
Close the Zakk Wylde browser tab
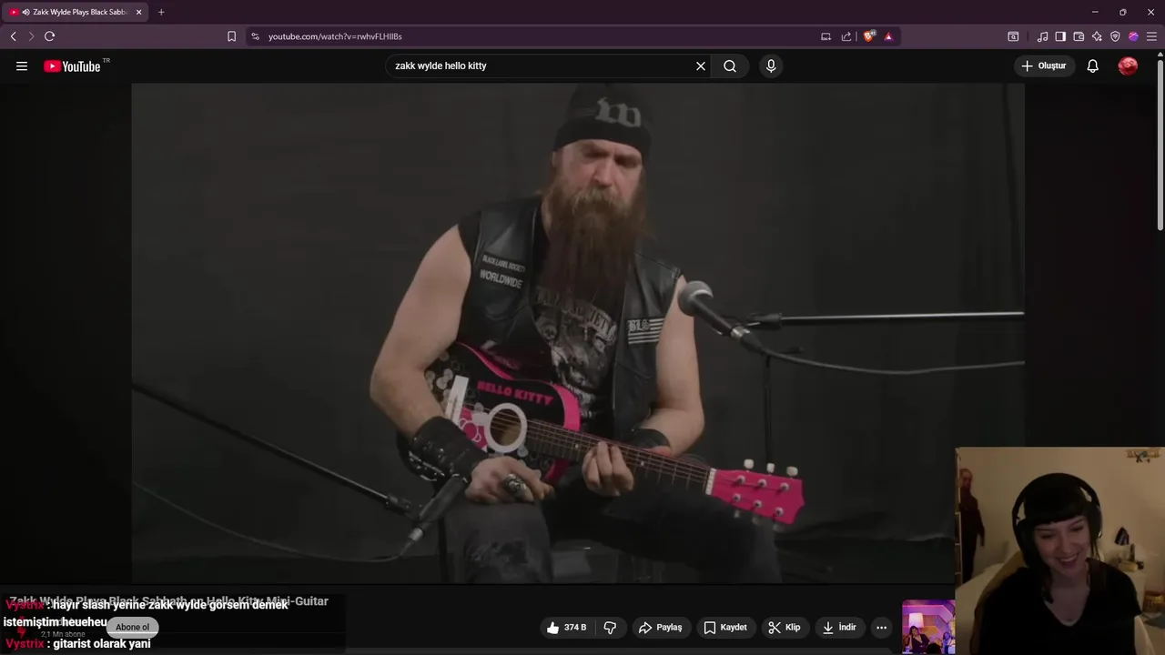point(138,12)
